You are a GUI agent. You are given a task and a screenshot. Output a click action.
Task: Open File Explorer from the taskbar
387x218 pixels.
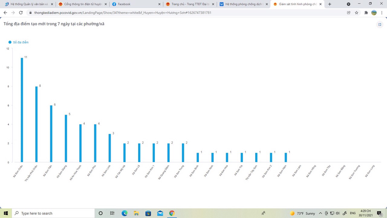pos(136,213)
